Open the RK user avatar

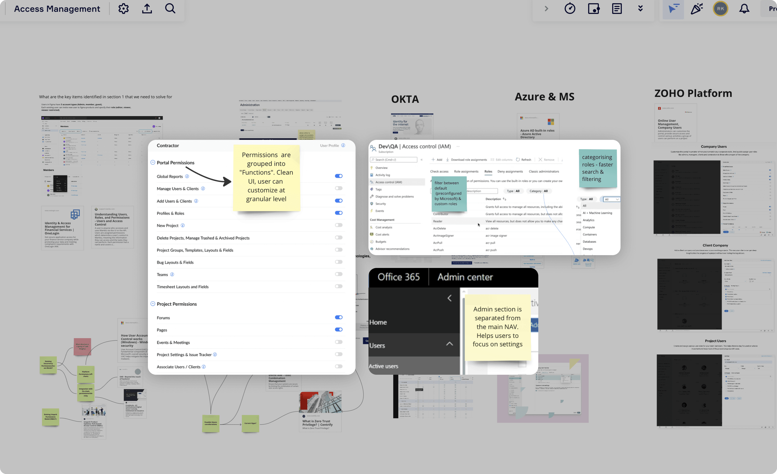click(x=721, y=9)
